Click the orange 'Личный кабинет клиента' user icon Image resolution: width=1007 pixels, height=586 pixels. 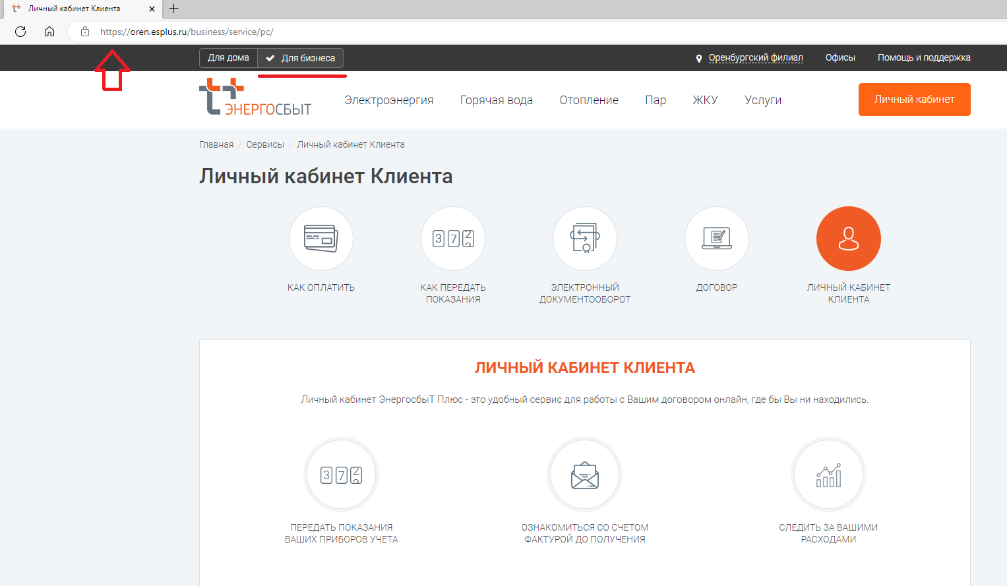[848, 239]
